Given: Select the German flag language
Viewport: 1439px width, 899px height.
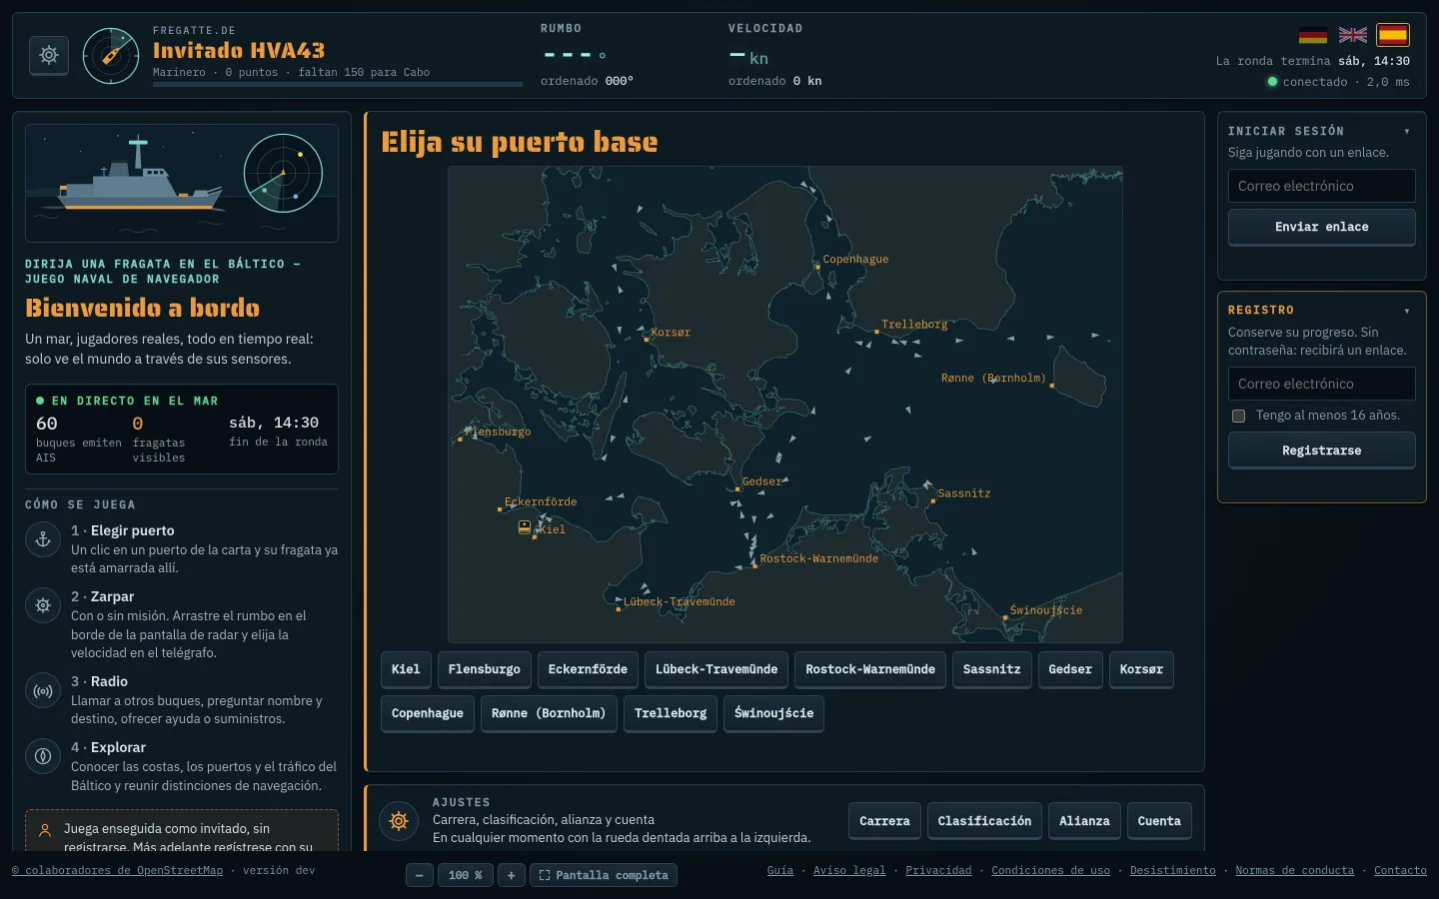Looking at the screenshot, I should tap(1313, 35).
